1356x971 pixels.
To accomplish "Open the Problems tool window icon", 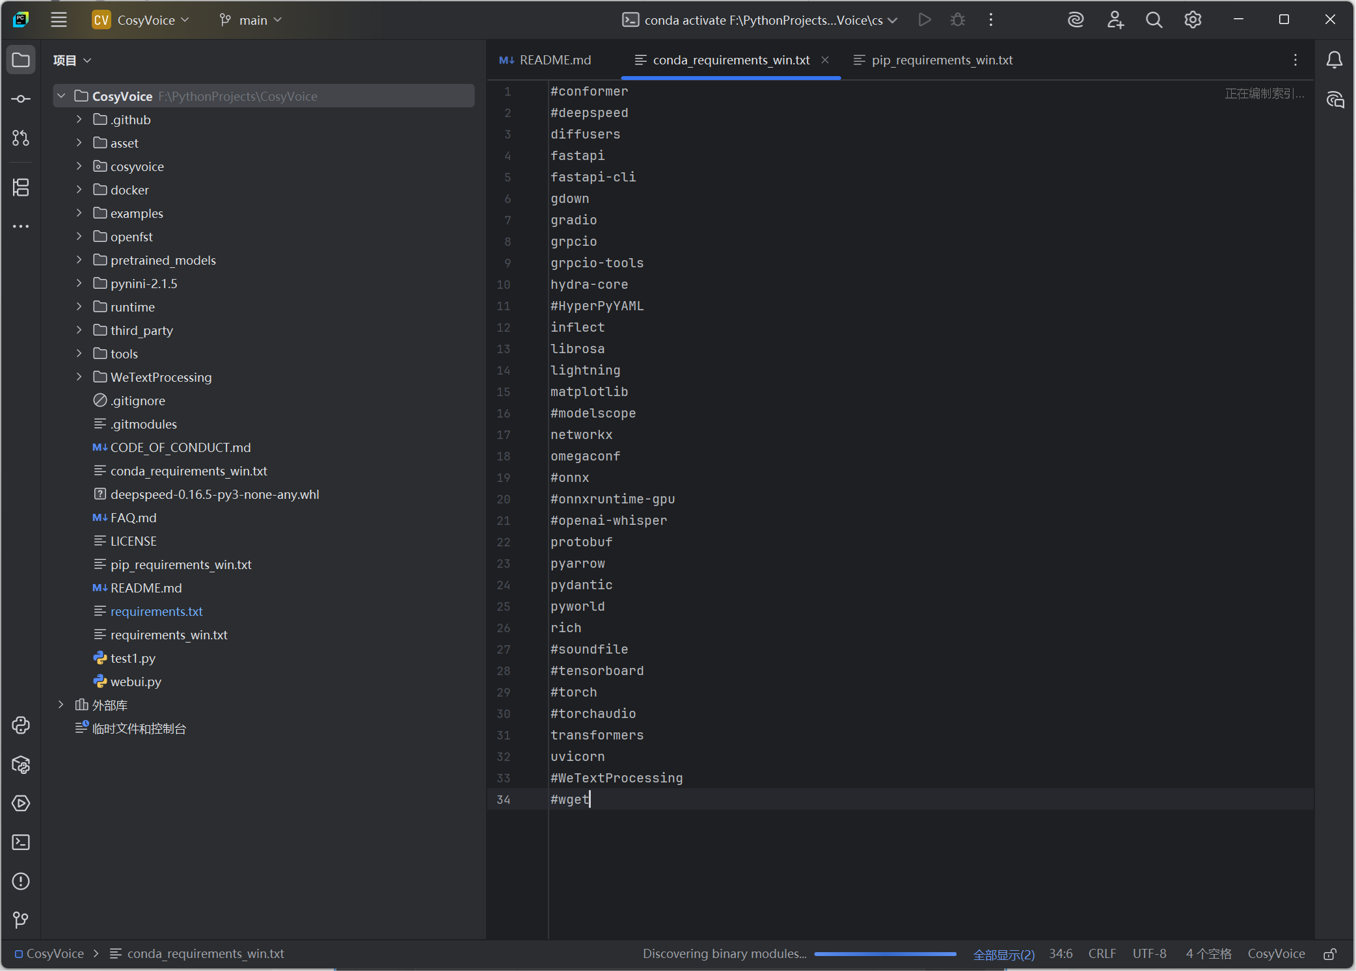I will pyautogui.click(x=21, y=881).
